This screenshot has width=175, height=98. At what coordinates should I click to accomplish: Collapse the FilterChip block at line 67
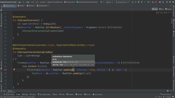12,70
